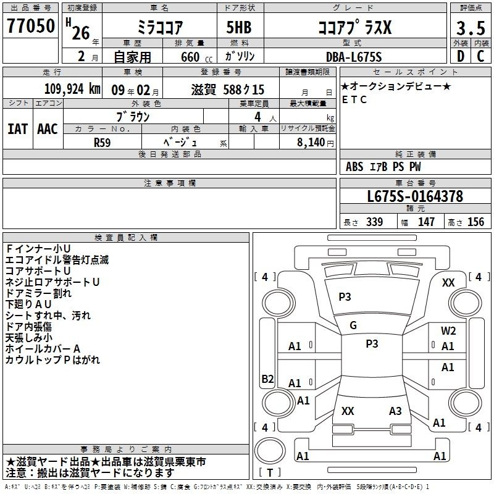The image size is (494, 494).
Task: Select the W2 repair marker on diagram
Action: point(448,331)
